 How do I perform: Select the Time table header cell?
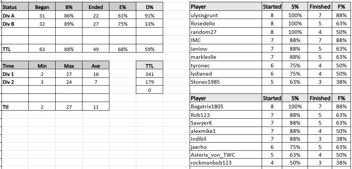click(x=15, y=66)
